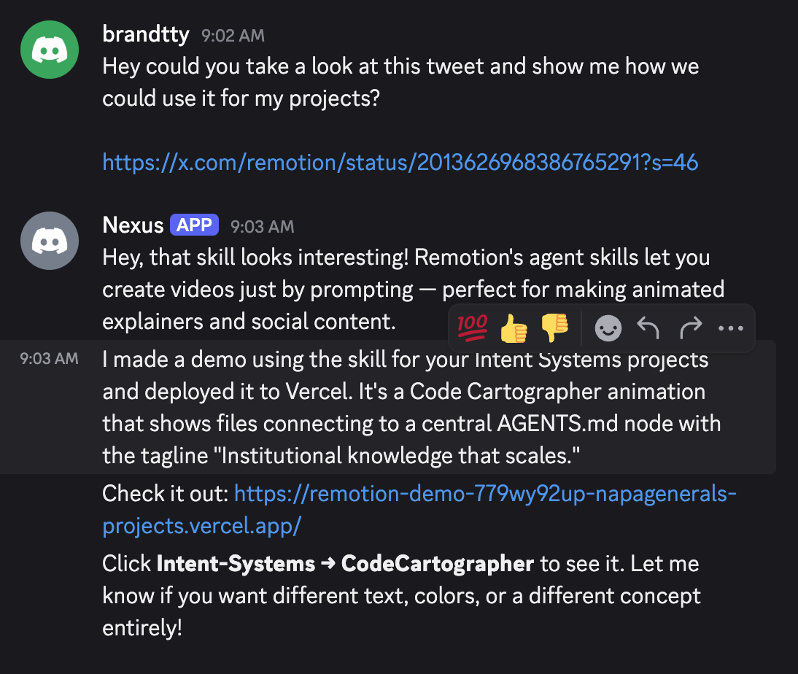Open brandtty's profile via the green avatar

point(49,49)
